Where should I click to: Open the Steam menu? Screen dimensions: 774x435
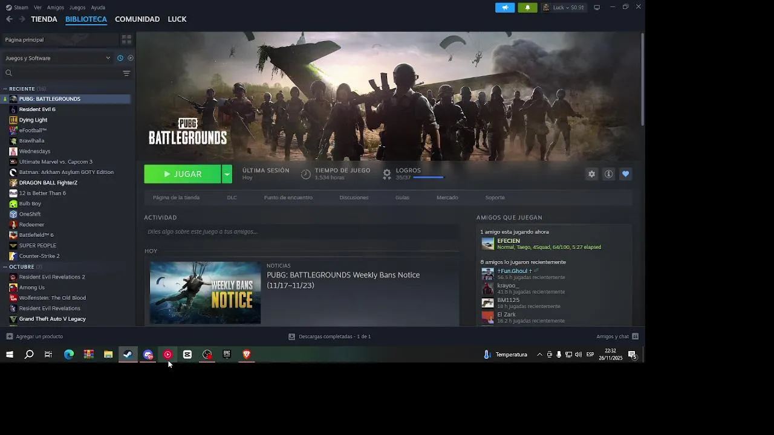coord(18,7)
